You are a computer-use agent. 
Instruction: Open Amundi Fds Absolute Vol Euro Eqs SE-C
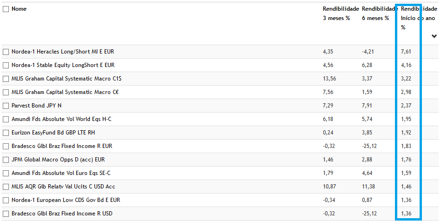[61, 173]
